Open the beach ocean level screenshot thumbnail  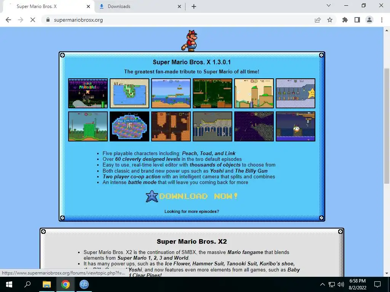click(x=171, y=94)
